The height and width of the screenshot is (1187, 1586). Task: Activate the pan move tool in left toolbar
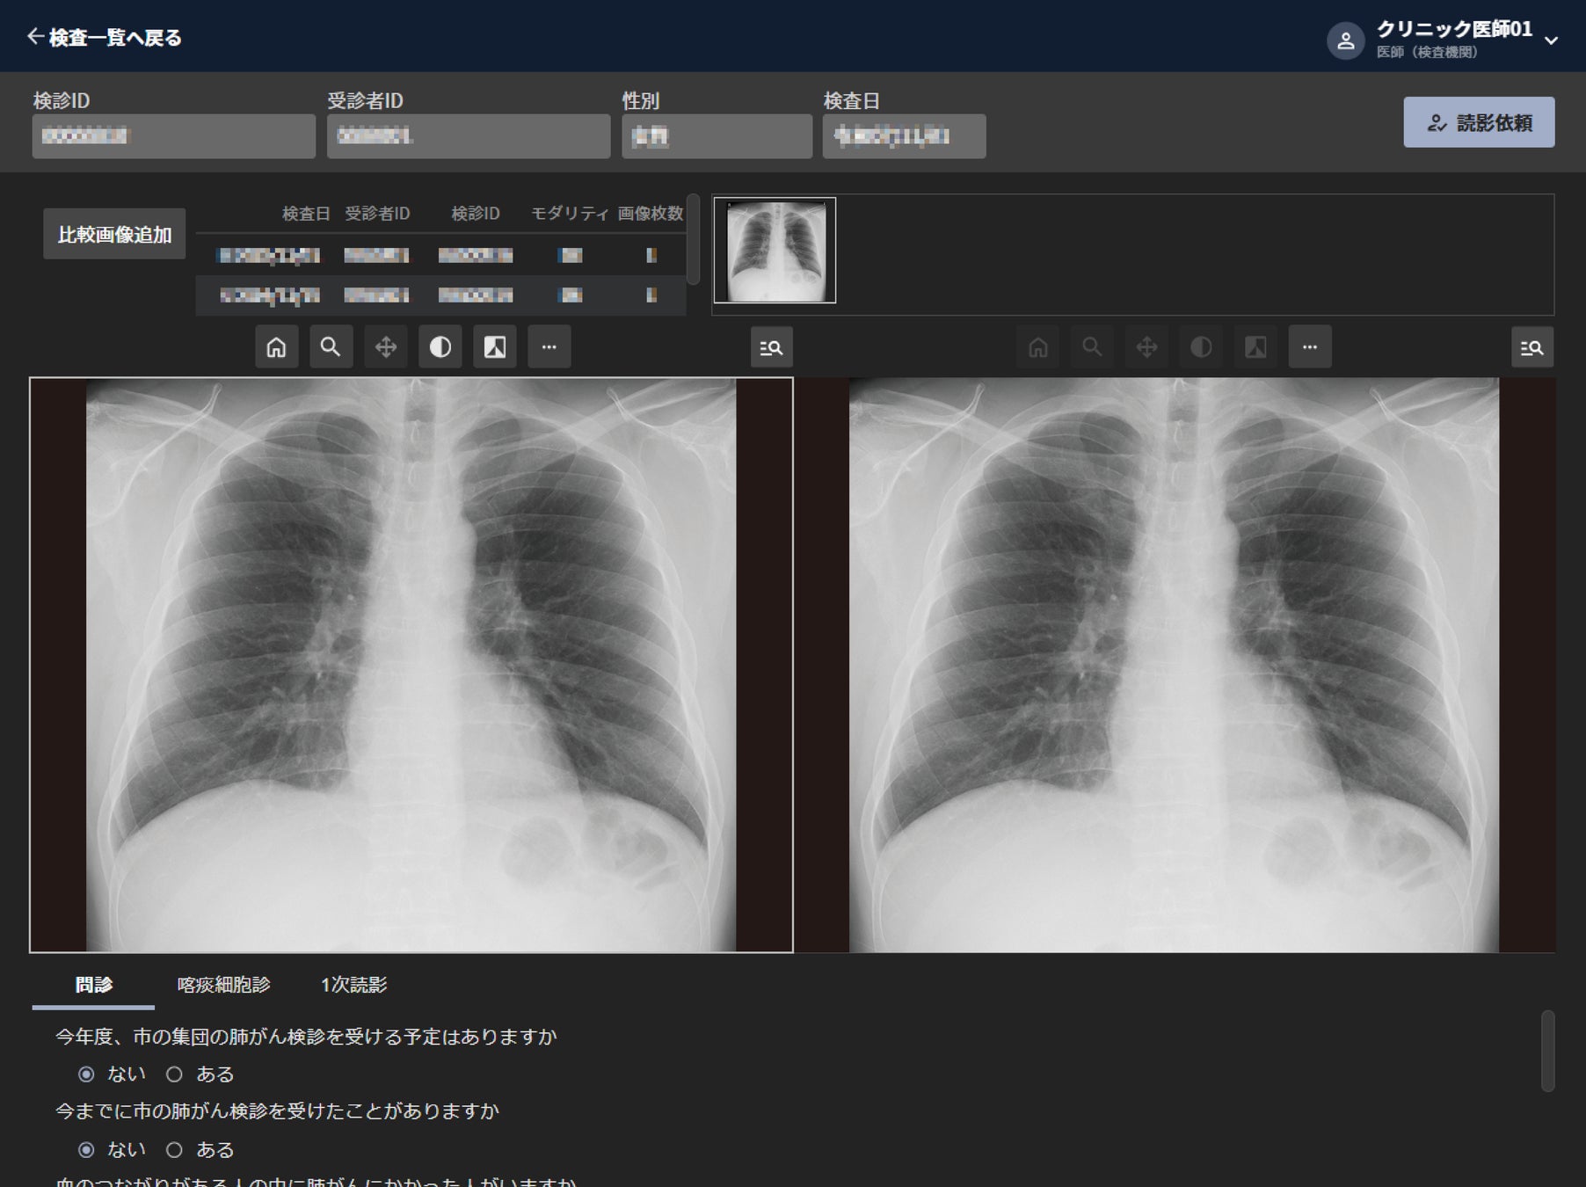[386, 347]
